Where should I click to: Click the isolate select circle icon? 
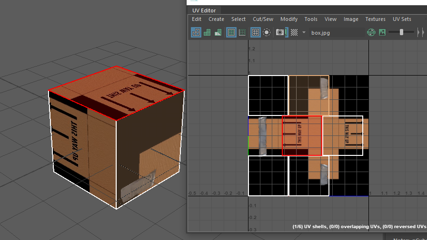[267, 32]
